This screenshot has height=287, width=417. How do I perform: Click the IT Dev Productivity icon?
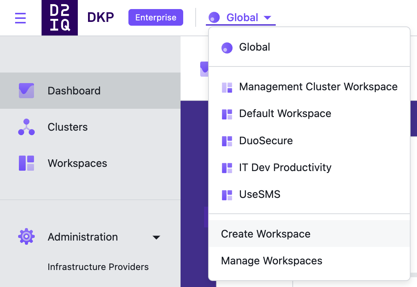pyautogui.click(x=227, y=168)
